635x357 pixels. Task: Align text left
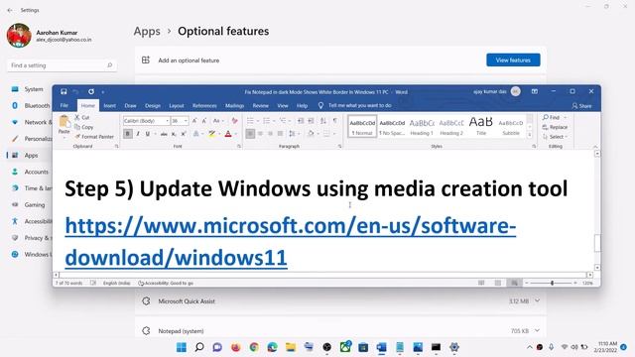coord(250,134)
